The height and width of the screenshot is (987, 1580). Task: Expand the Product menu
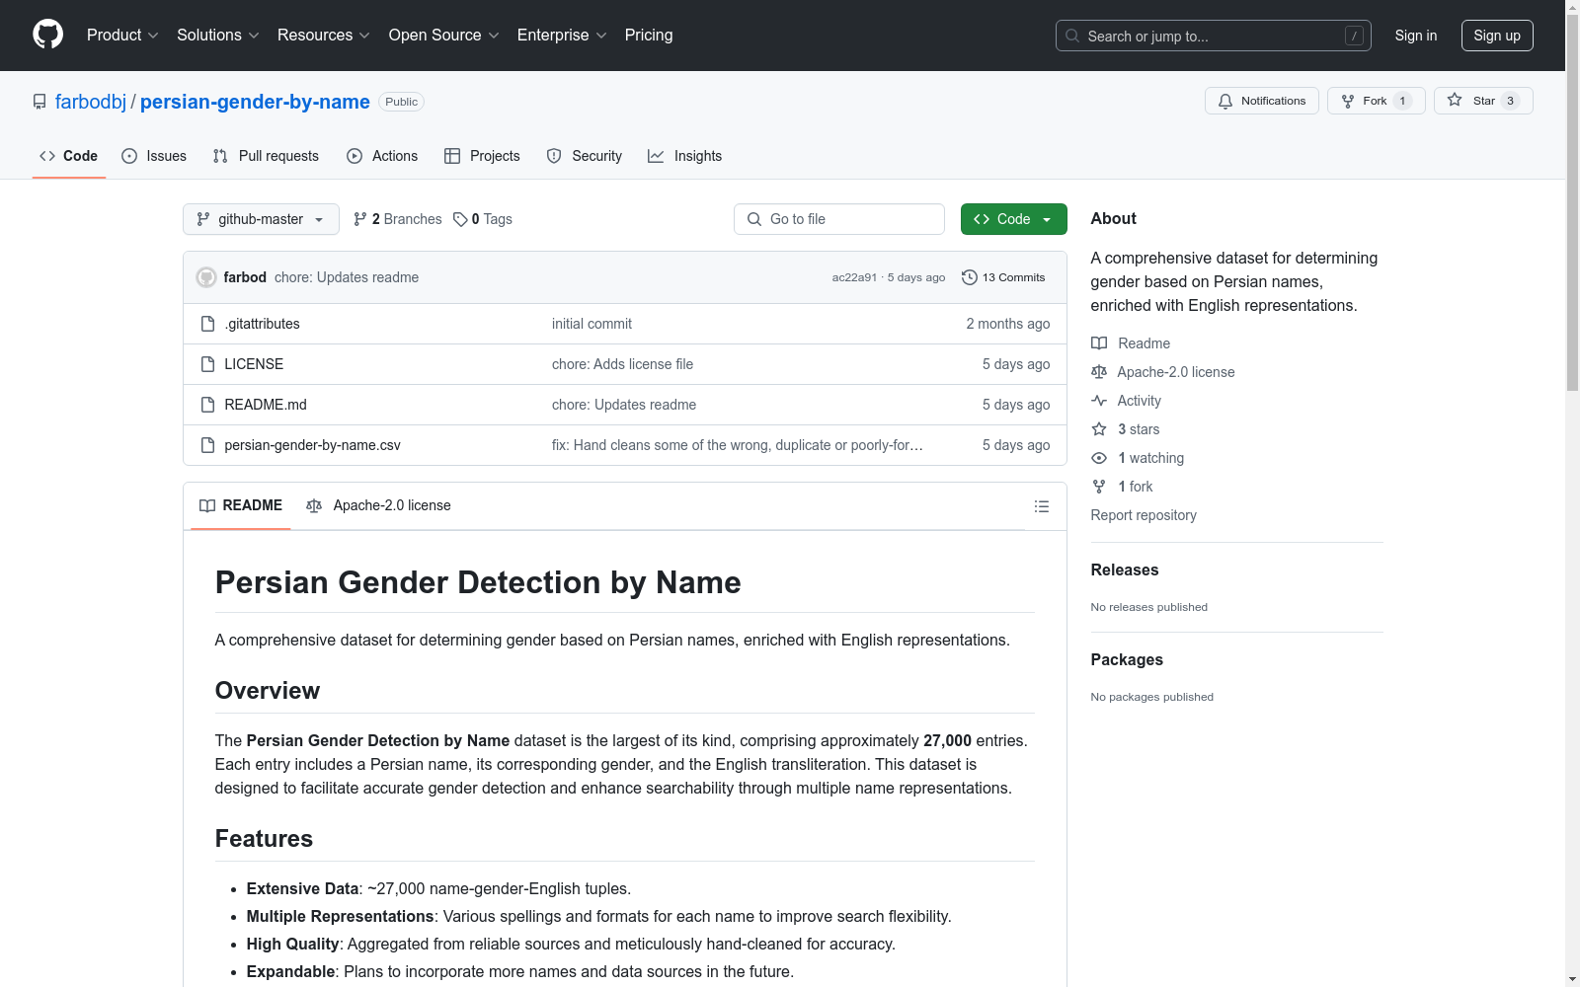click(x=122, y=35)
